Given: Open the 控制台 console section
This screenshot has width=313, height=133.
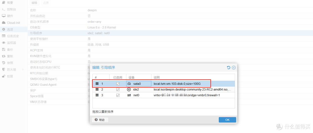Looking at the screenshot, I should tap(14, 9).
